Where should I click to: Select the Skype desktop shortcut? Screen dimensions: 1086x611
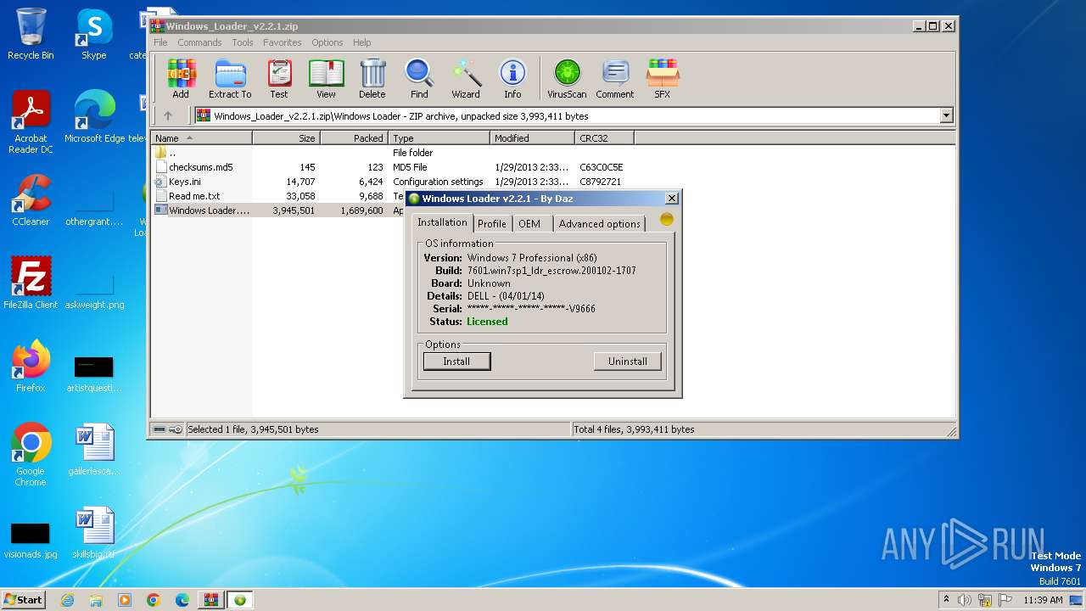point(94,34)
